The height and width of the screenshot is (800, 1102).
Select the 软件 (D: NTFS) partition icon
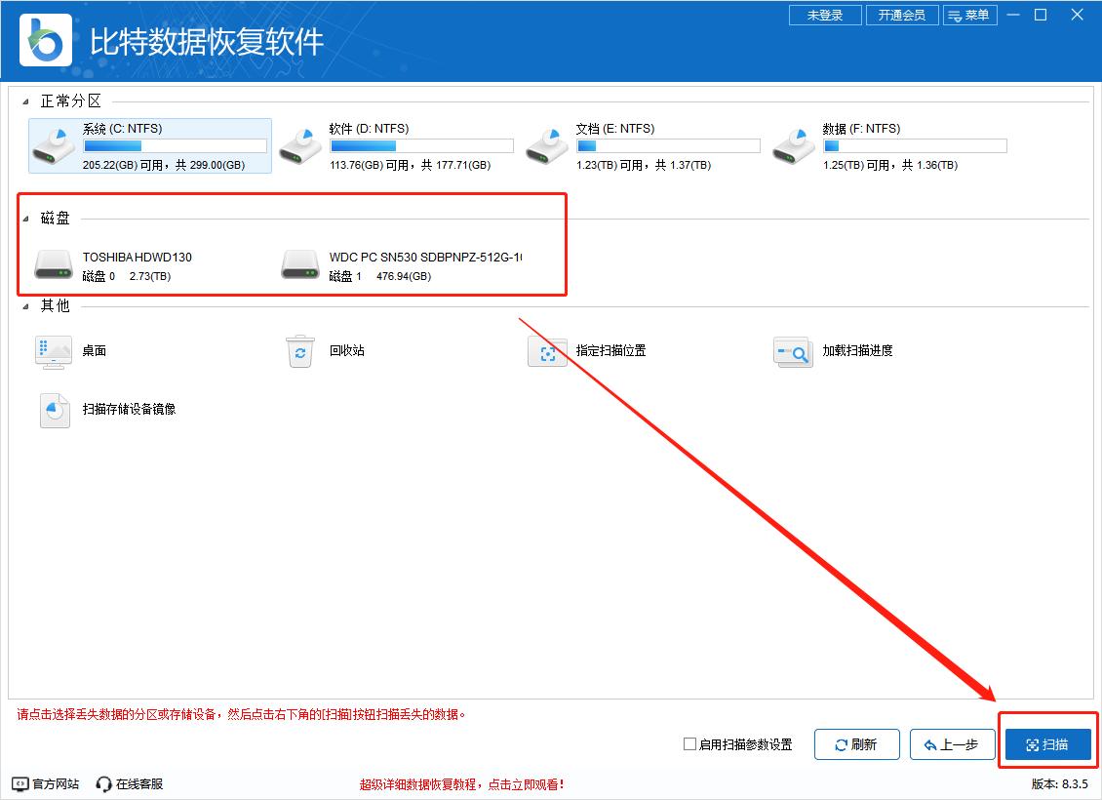[300, 145]
